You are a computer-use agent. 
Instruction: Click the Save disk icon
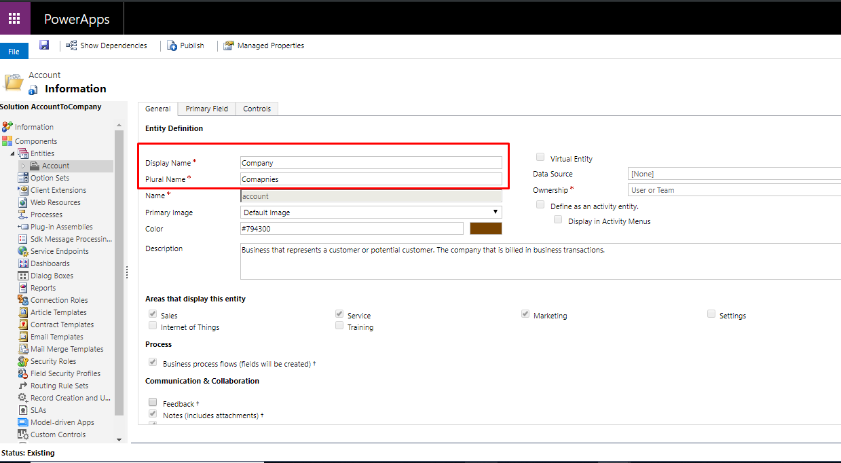(44, 45)
